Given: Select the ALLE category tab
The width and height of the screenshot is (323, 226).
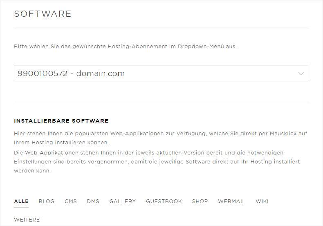Looking at the screenshot, I should 21,201.
